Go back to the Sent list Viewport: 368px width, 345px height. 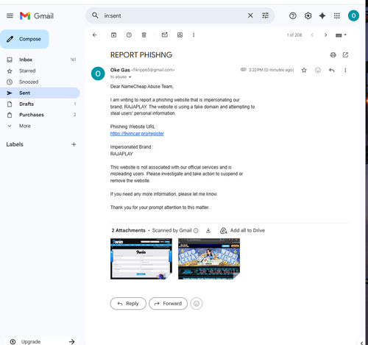point(95,35)
